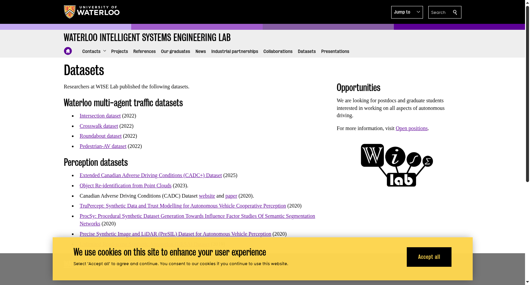The height and width of the screenshot is (285, 530).
Task: Click the Waterloo Intelligent Systems Engineering Lab title
Action: [x=147, y=38]
